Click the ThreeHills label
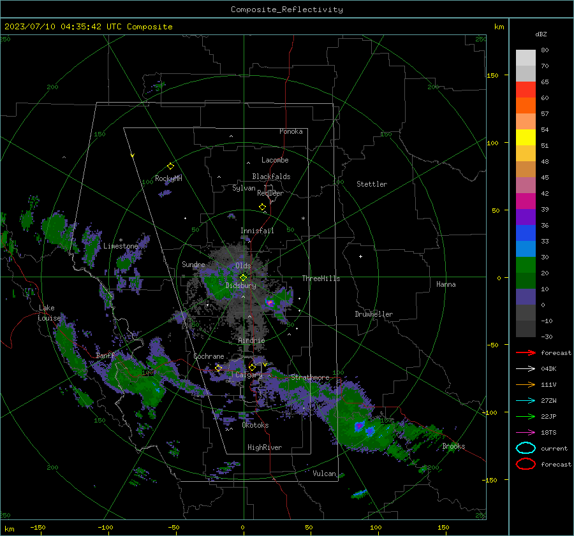This screenshot has width=574, height=536. [x=321, y=279]
